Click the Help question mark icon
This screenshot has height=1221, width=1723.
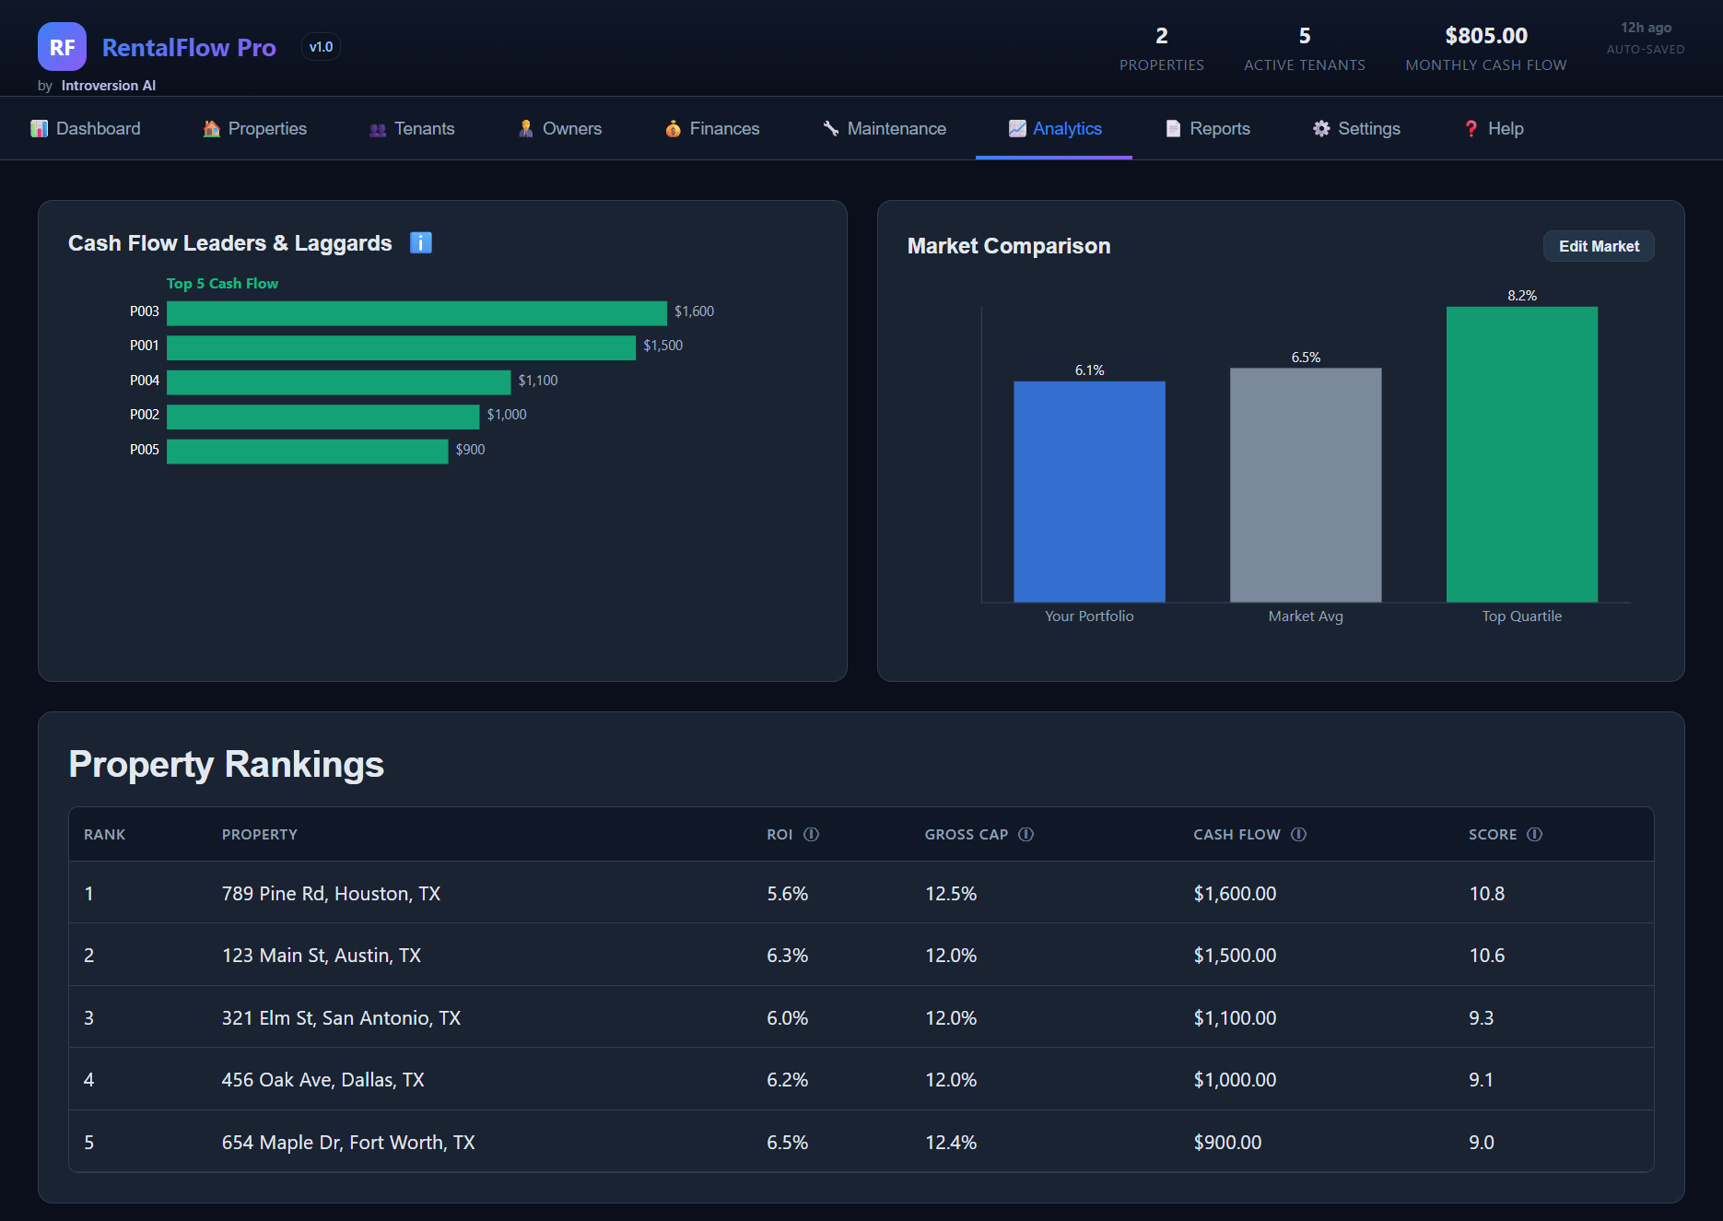pyautogui.click(x=1471, y=128)
